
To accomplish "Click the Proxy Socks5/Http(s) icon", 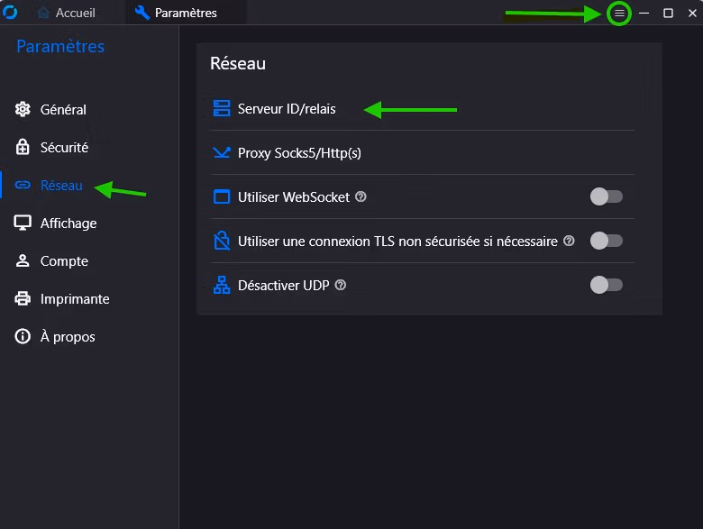I will 222,152.
